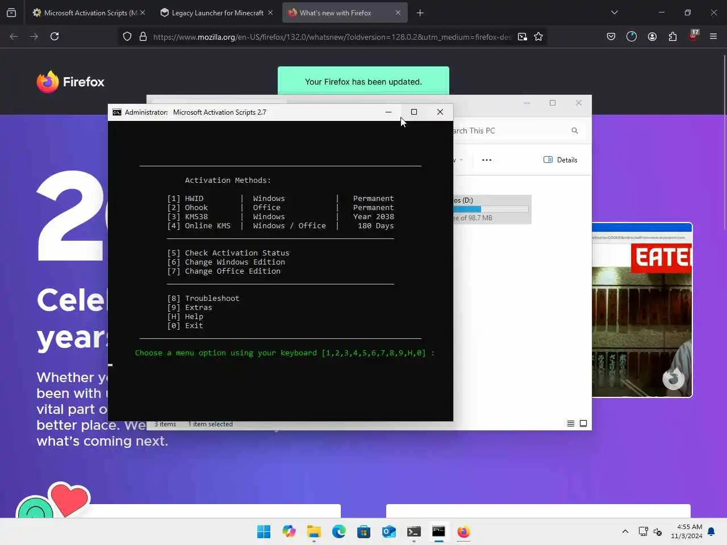Click the Exit menu line

click(x=185, y=326)
